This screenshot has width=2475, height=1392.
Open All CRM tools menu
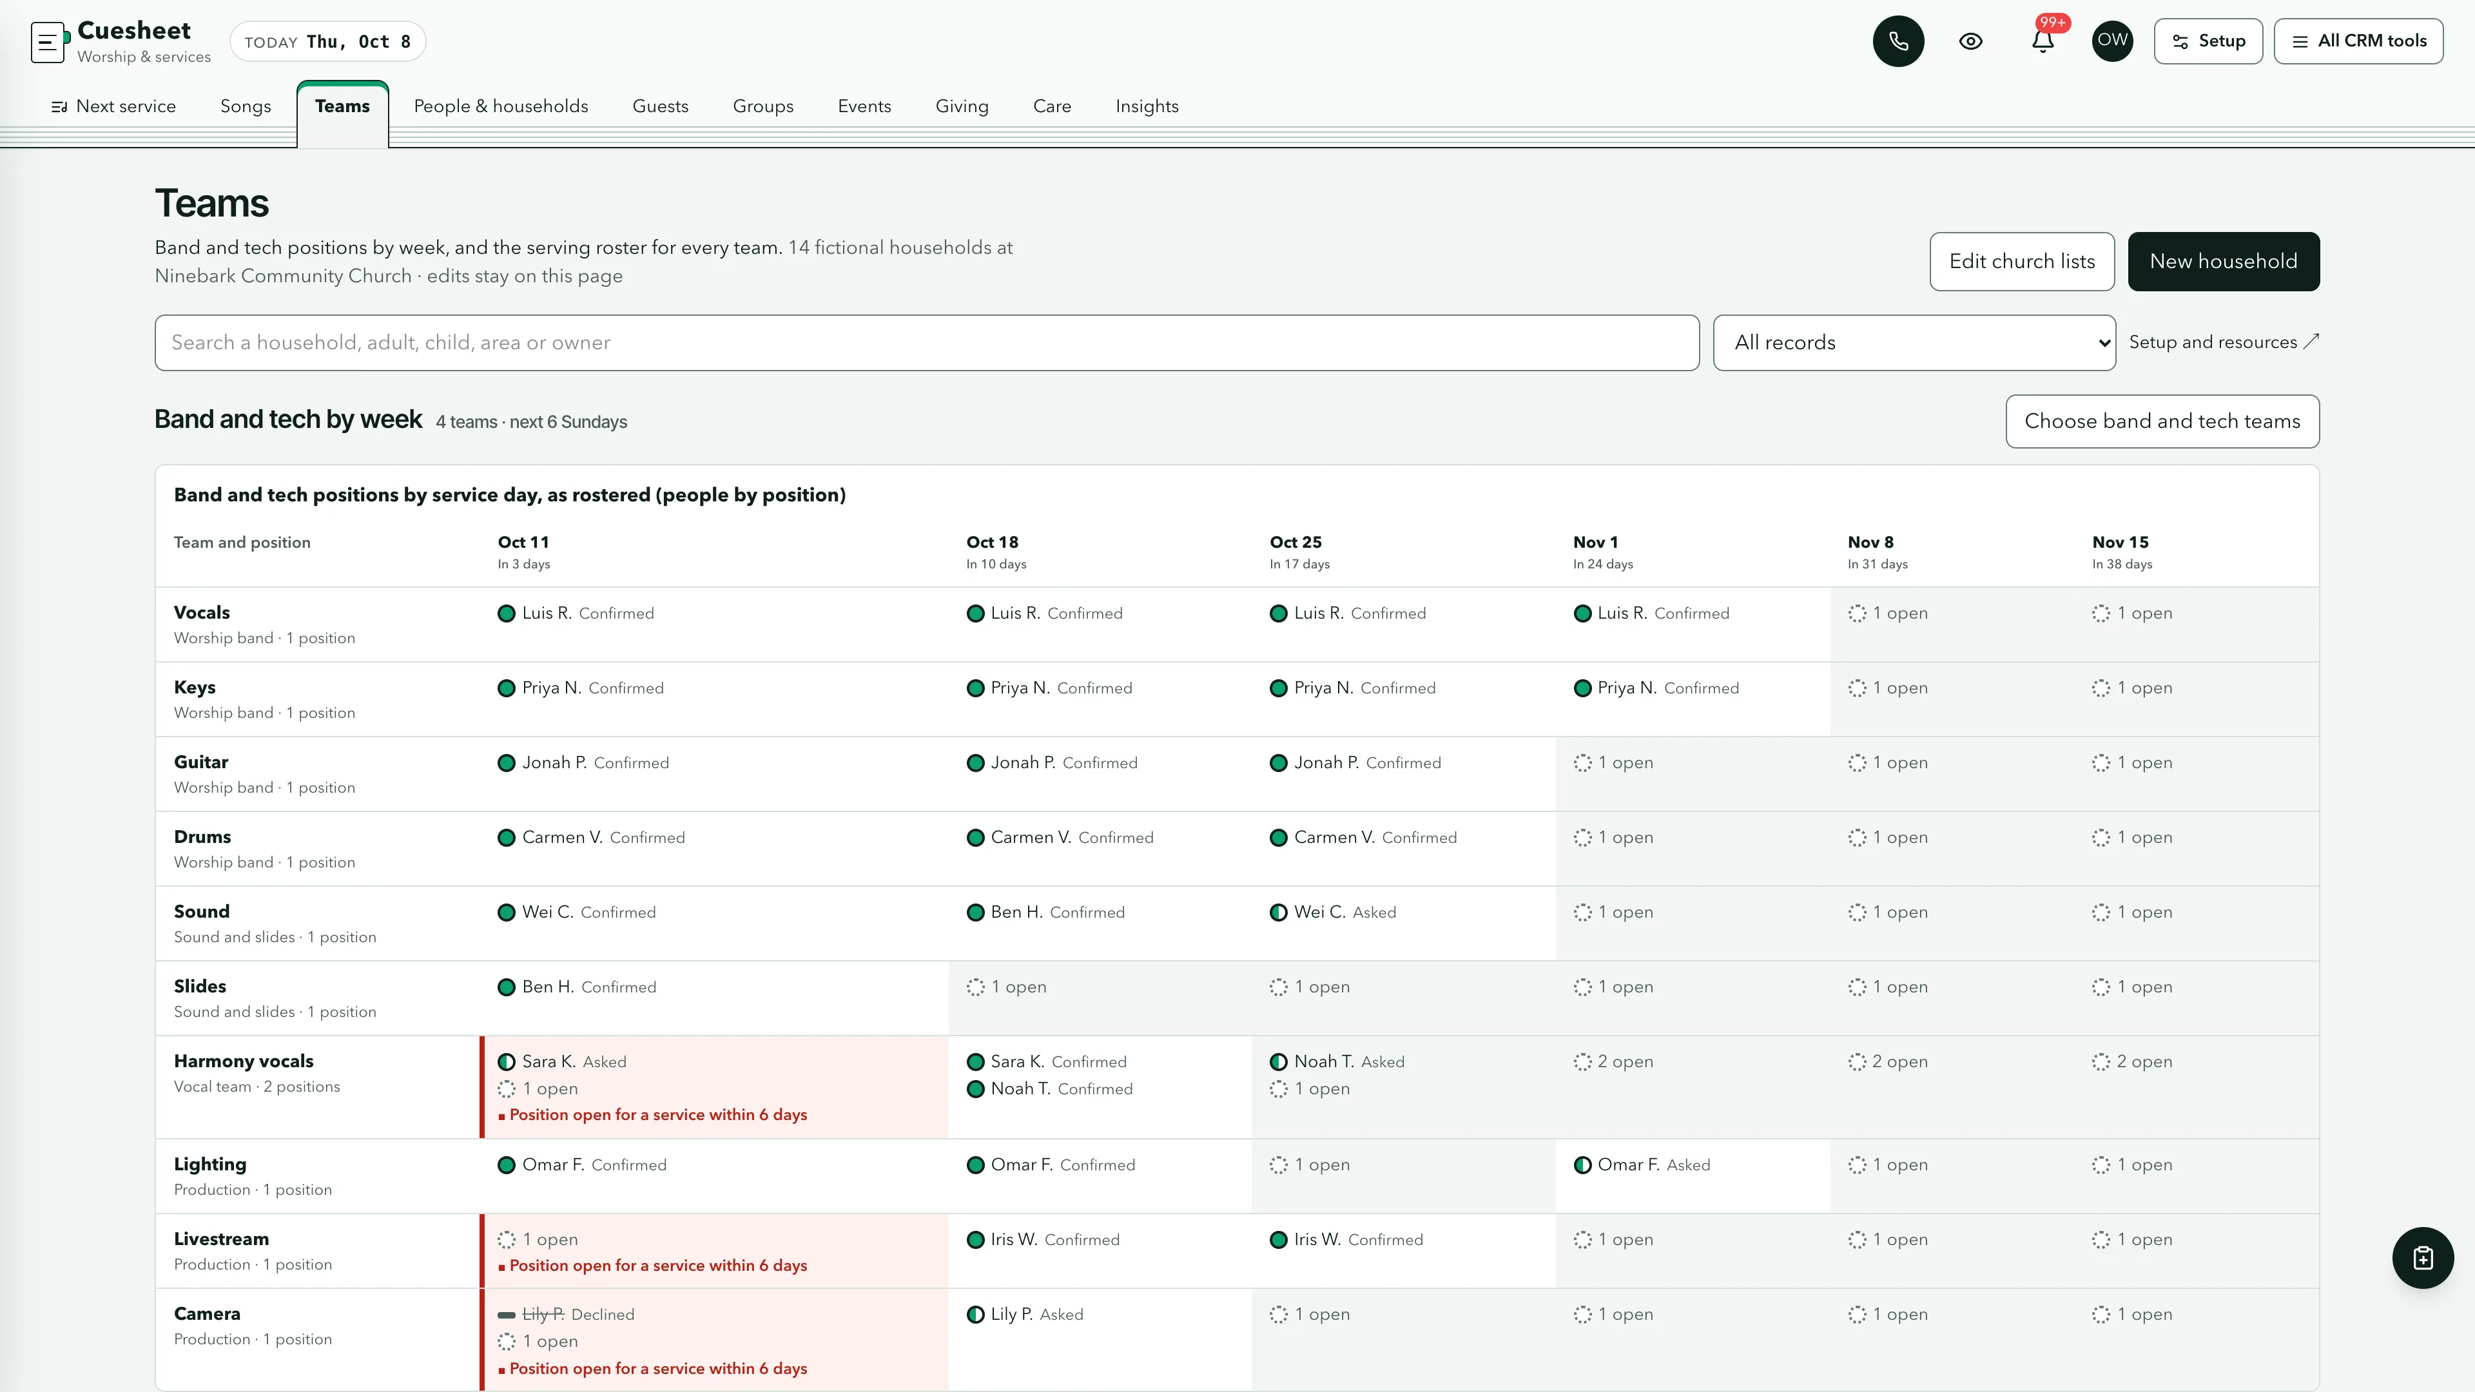coord(2358,41)
